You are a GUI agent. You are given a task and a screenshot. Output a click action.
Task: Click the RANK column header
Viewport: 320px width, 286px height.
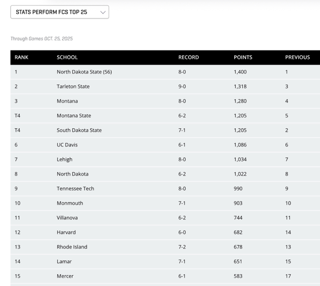pos(22,57)
